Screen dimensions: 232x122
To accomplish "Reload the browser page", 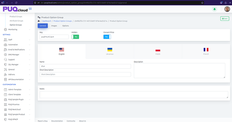I will point(16,3).
